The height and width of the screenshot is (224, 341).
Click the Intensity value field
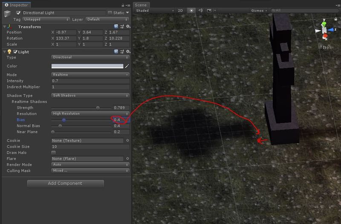click(90, 81)
